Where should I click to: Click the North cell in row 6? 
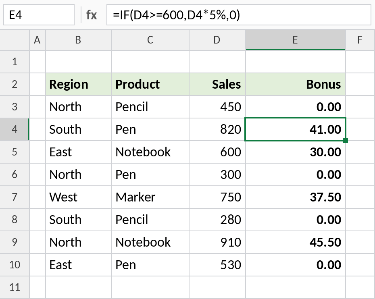tap(79, 174)
